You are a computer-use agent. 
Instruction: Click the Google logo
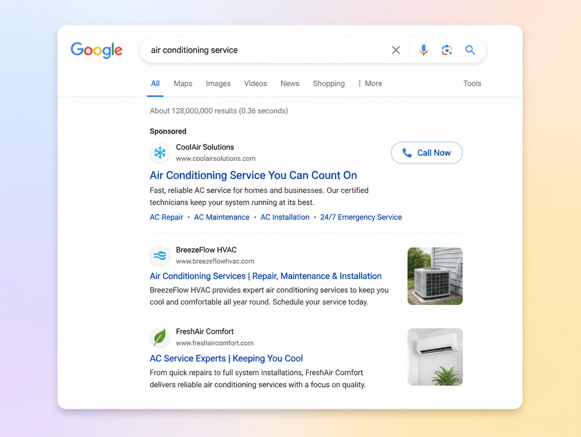pos(97,50)
